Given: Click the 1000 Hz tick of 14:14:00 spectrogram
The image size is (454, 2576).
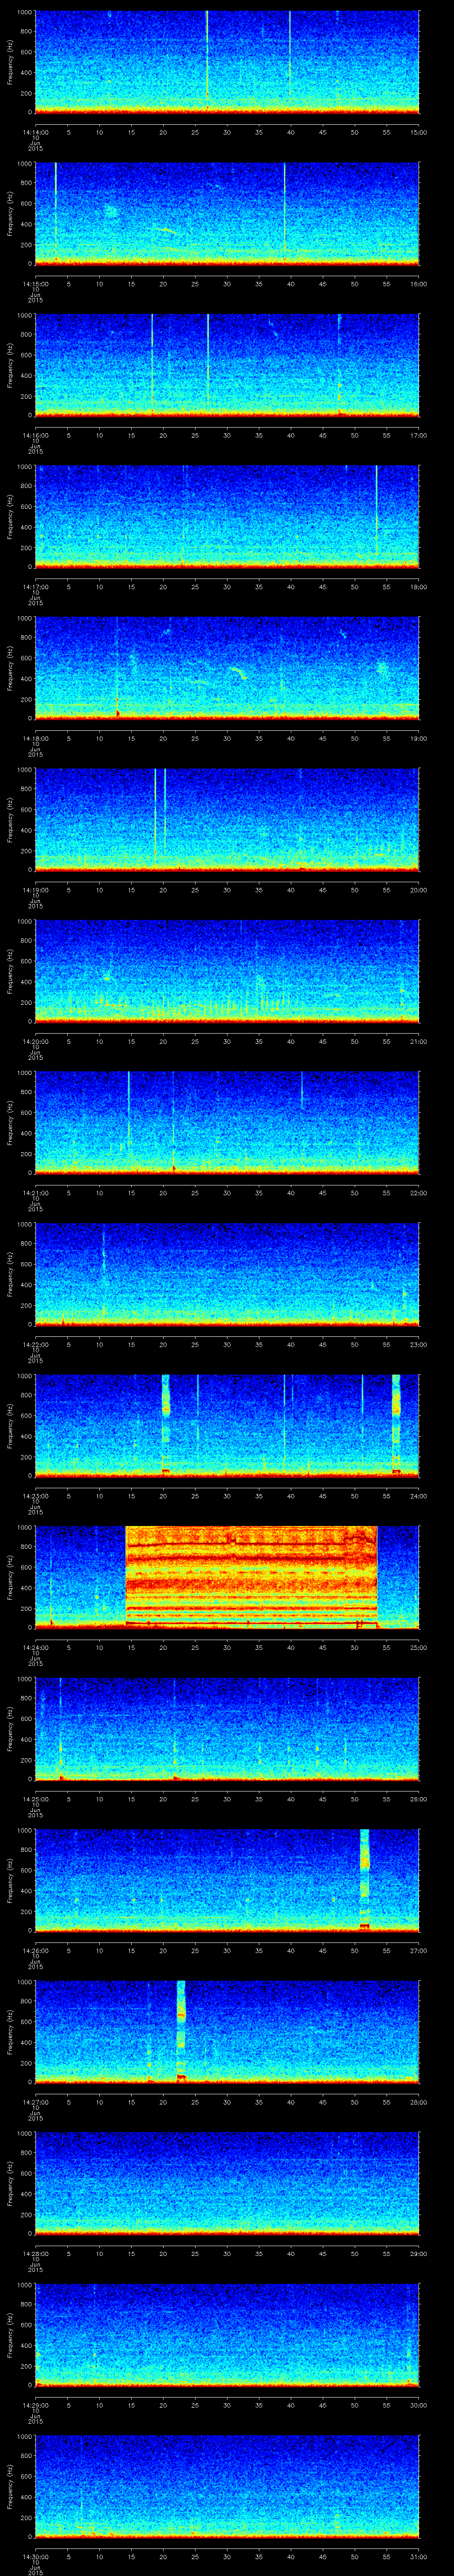Looking at the screenshot, I should 24,13.
